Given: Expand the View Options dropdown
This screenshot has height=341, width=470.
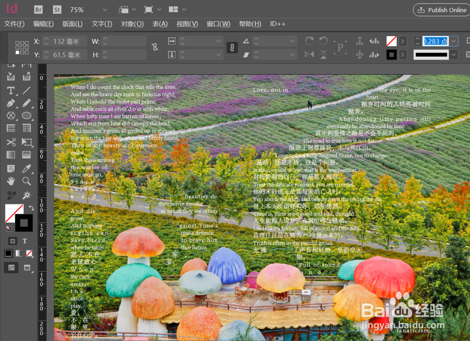Looking at the screenshot, I should (134, 9).
